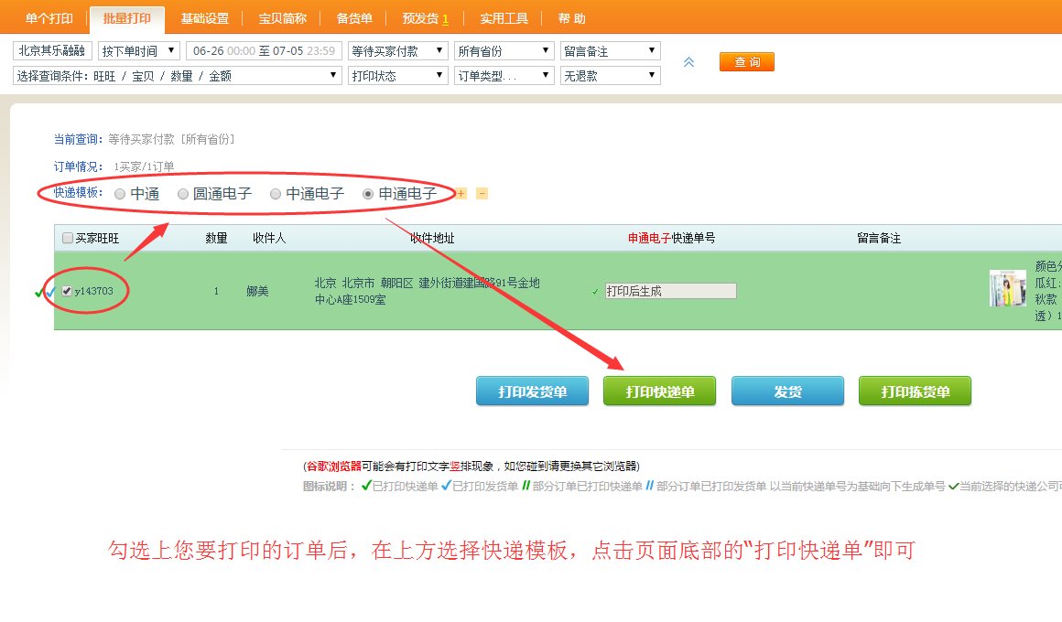This screenshot has width=1062, height=622.
Task: Open the 实用工具 tab
Action: click(504, 18)
